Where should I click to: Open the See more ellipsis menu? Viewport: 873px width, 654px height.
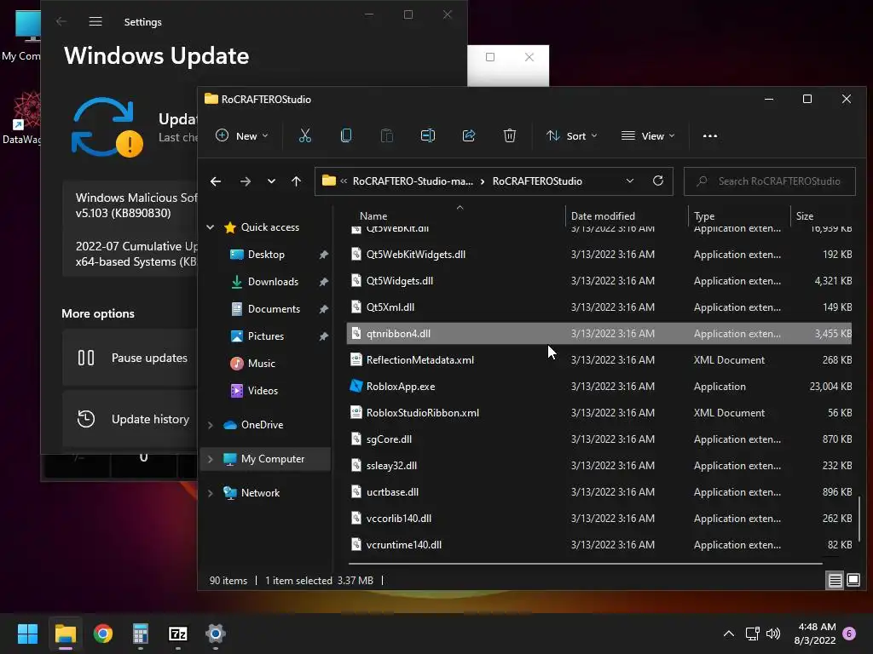point(710,135)
